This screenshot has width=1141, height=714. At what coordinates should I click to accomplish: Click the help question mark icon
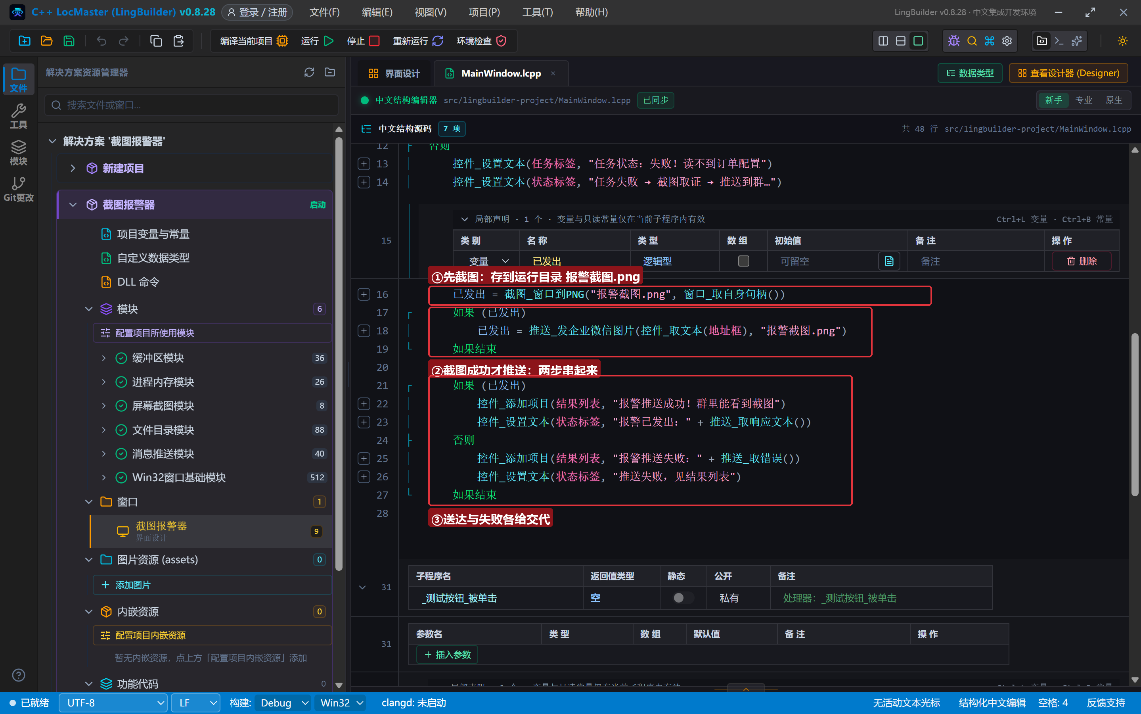point(18,675)
